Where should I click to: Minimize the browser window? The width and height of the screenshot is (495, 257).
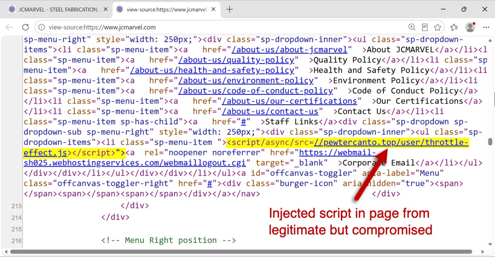pyautogui.click(x=443, y=9)
